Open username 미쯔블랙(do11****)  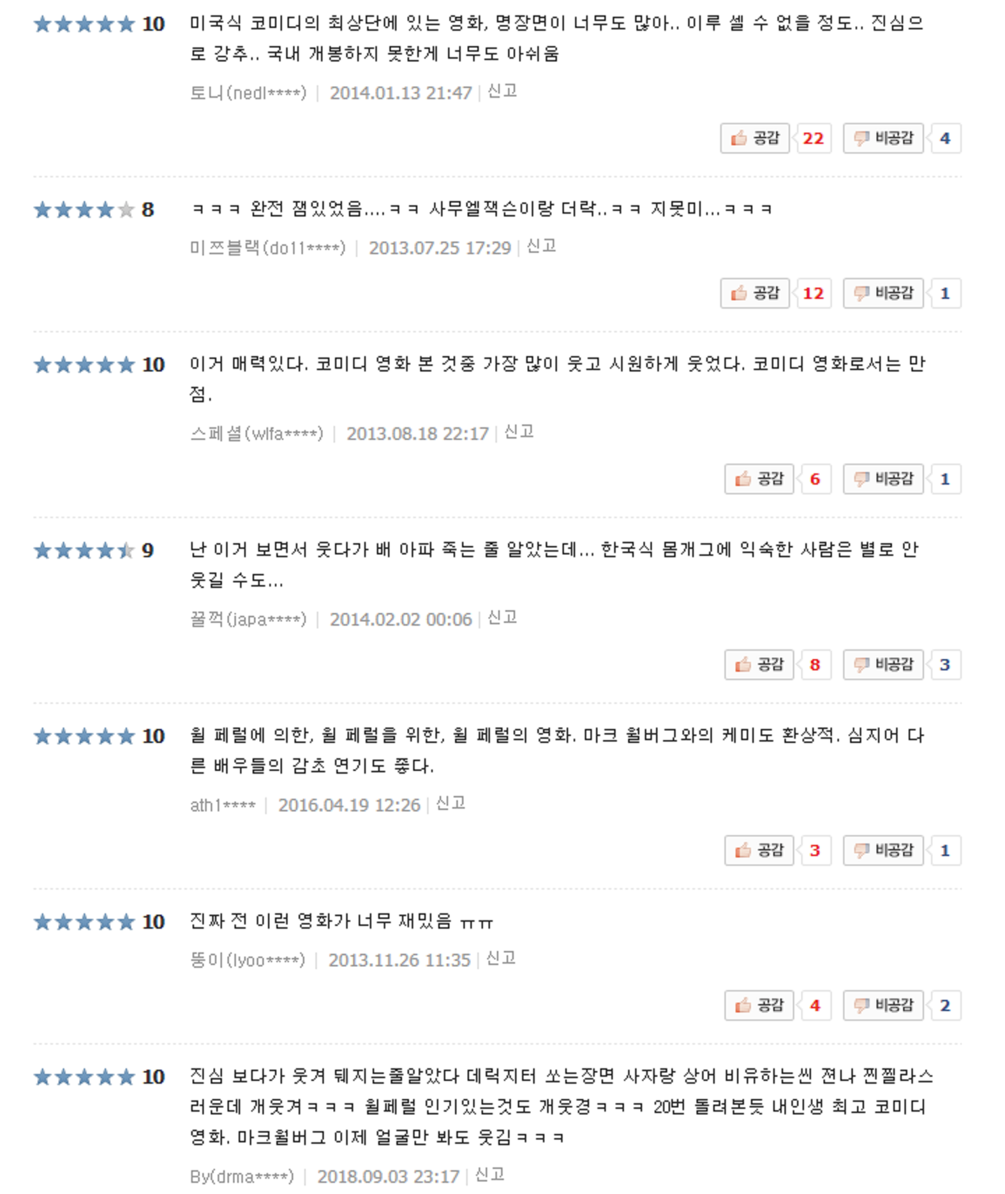pos(268,248)
